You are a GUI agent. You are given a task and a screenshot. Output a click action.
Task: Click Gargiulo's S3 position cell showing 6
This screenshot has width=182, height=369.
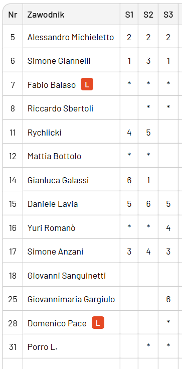(x=168, y=299)
